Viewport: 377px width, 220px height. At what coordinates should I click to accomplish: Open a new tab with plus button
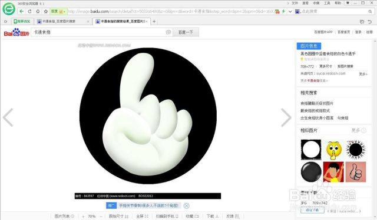154,21
